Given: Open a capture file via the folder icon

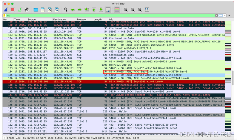Looking at the screenshot, I should pos(36,10).
